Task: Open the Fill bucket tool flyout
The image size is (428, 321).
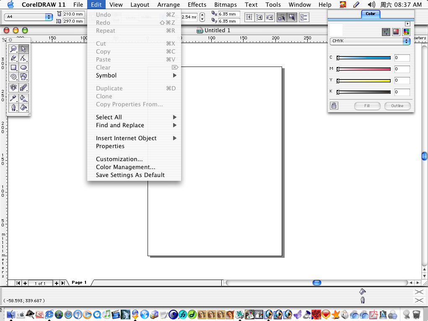Action: point(24,108)
